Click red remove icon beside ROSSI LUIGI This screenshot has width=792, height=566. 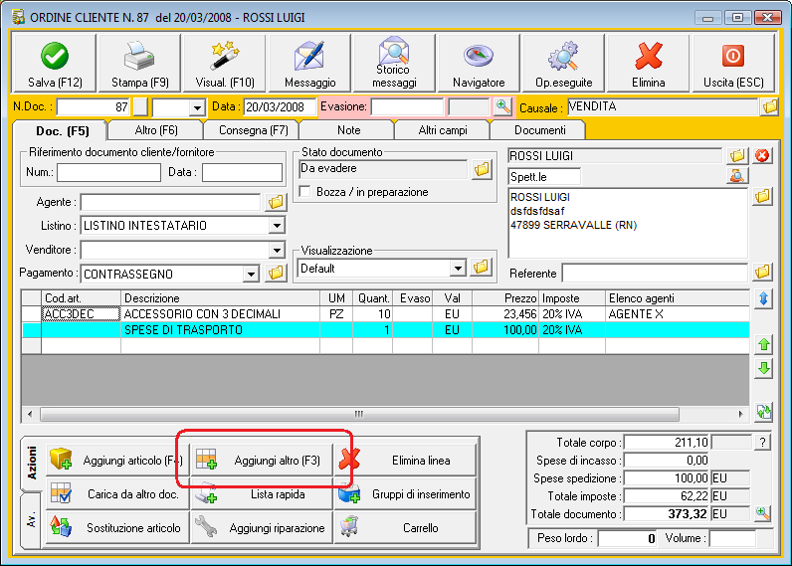pos(762,156)
